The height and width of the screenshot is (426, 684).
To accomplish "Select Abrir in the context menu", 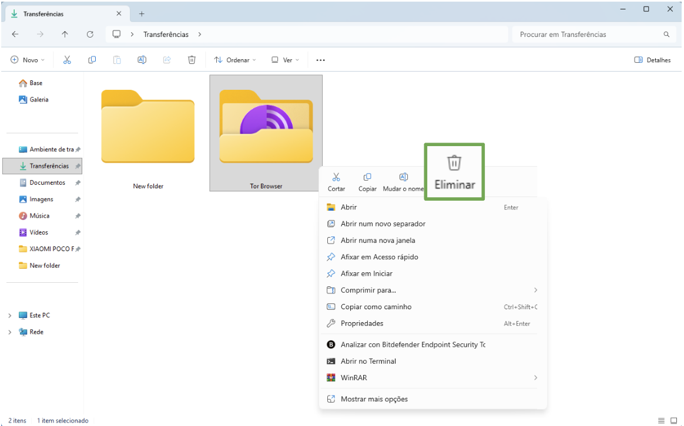I will (x=348, y=207).
